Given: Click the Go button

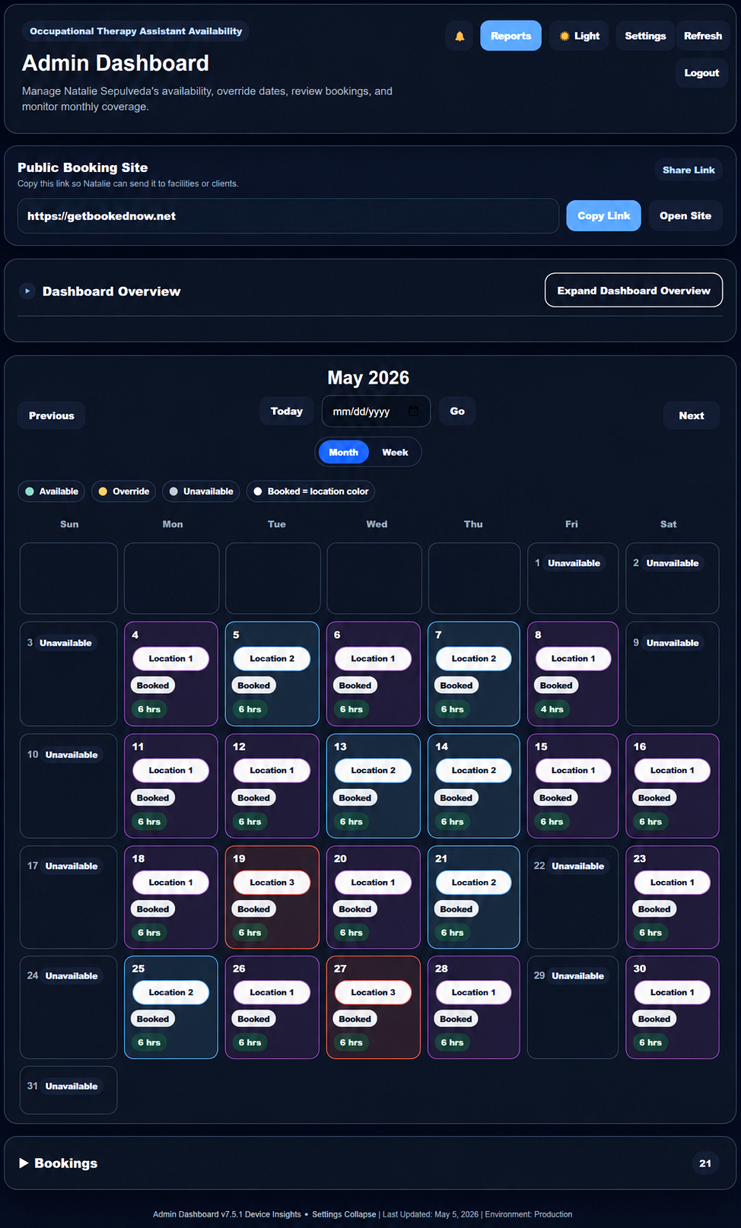Looking at the screenshot, I should click(457, 411).
